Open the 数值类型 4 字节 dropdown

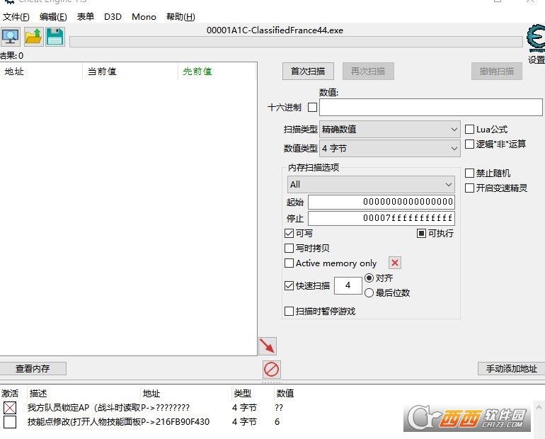click(x=389, y=149)
